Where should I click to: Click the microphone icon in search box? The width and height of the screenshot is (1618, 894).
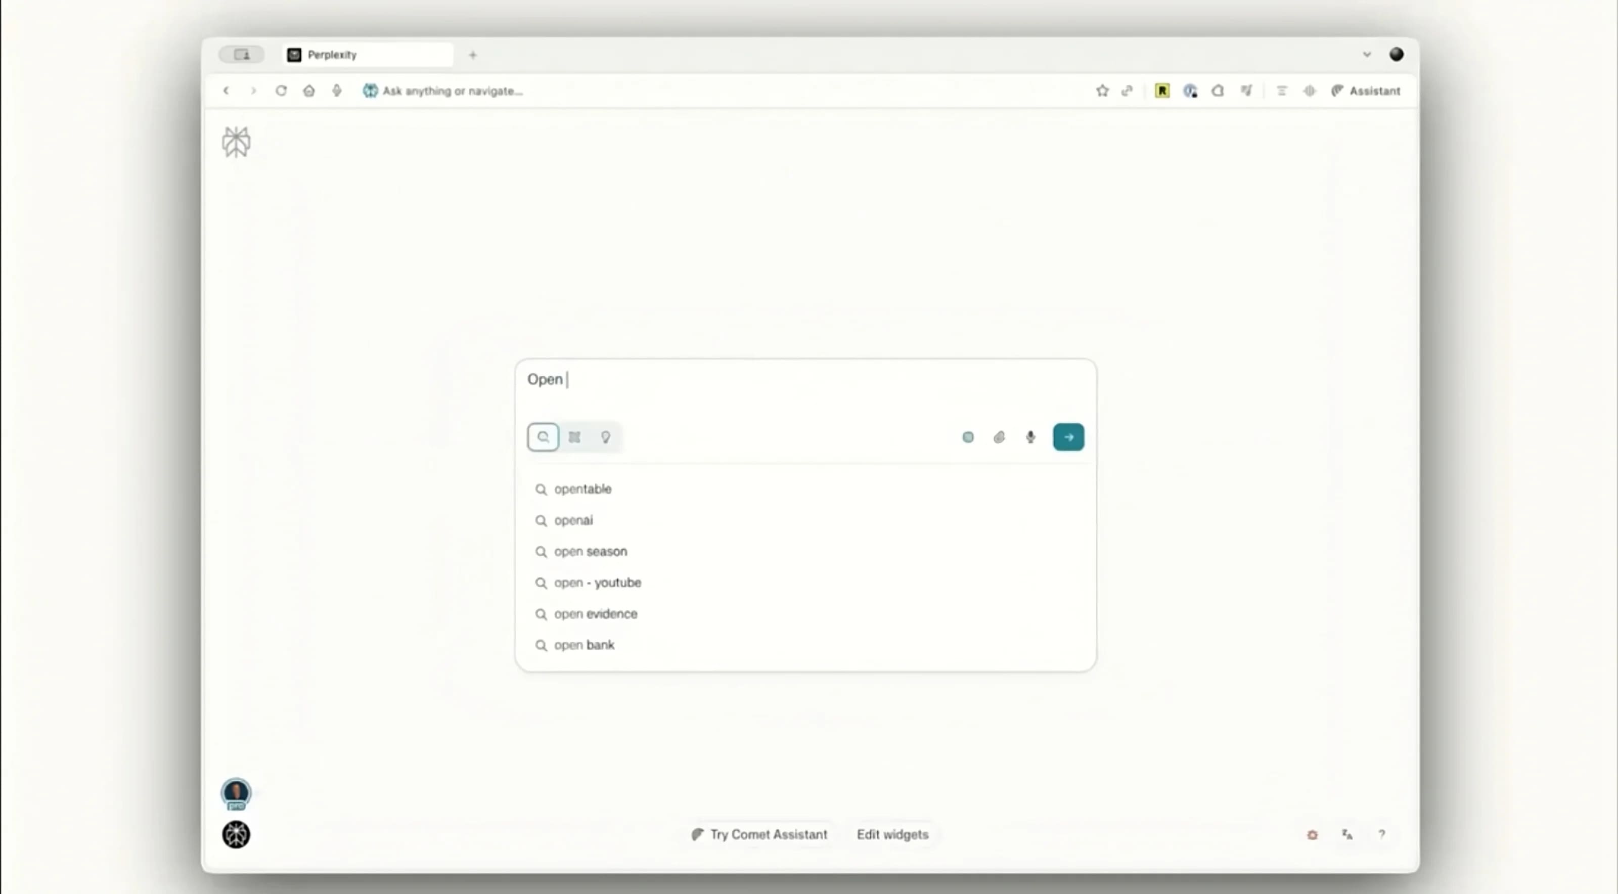(1031, 437)
